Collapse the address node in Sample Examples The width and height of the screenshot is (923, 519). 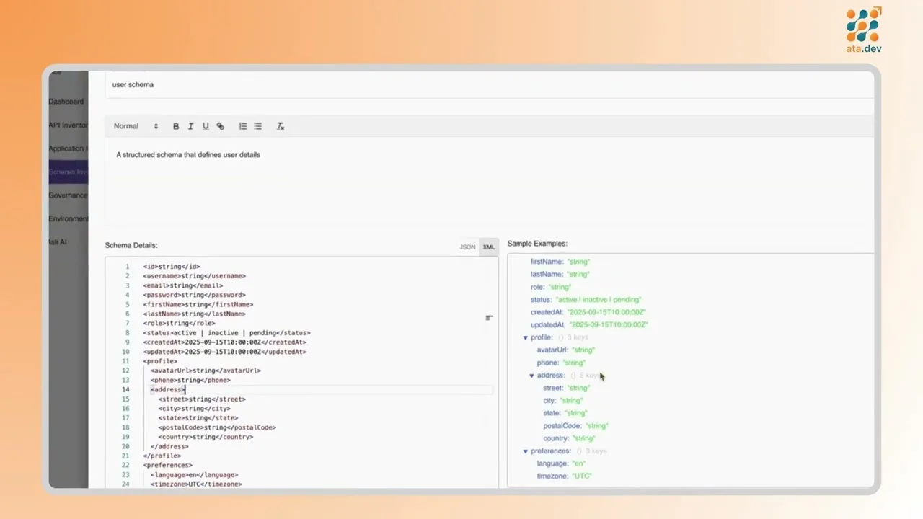pyautogui.click(x=531, y=375)
